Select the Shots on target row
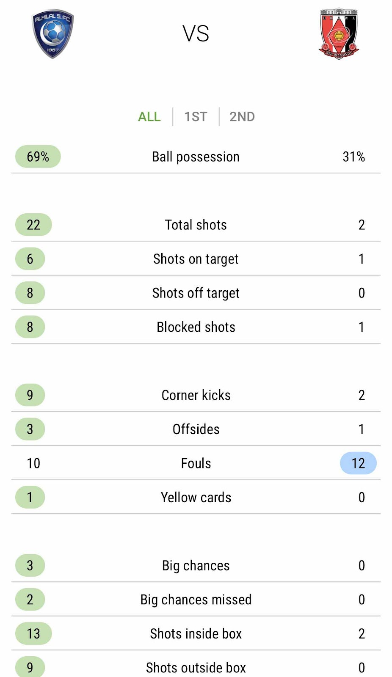Viewport: 392px width, 677px height. [x=196, y=259]
